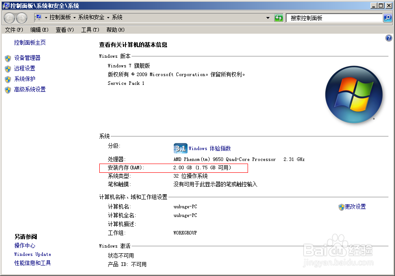Click shield icon beside 系统保护
The image size is (395, 276).
coord(8,79)
